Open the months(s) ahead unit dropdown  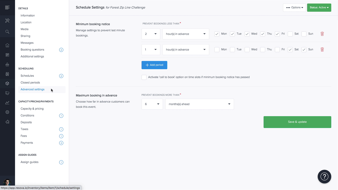[199, 104]
